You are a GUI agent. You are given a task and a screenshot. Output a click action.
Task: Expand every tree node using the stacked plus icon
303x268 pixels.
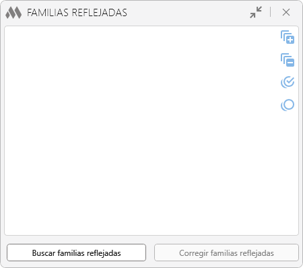coord(288,37)
